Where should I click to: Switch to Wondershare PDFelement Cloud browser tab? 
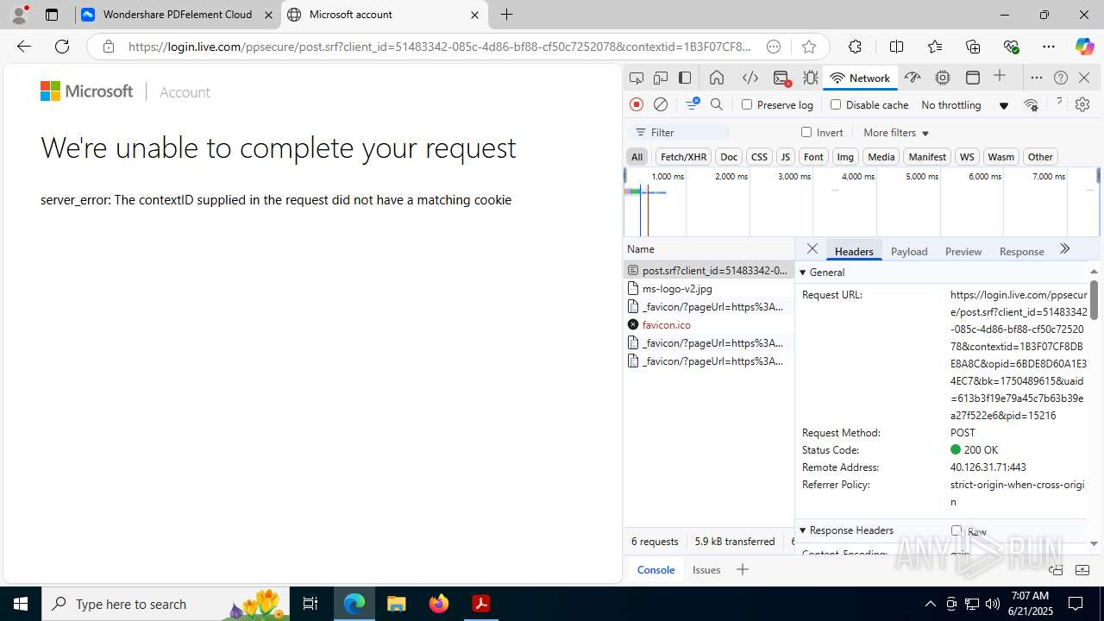click(x=178, y=15)
